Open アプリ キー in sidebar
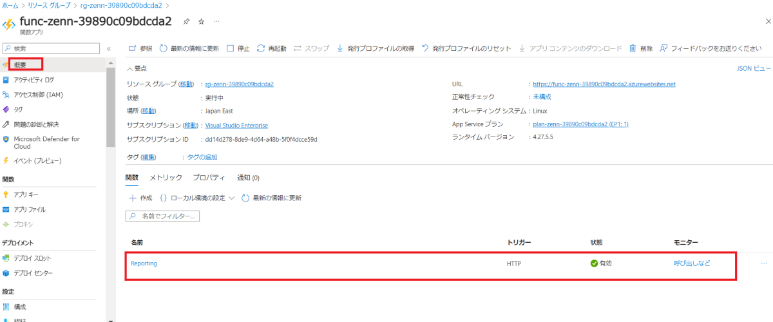The width and height of the screenshot is (773, 322). (x=27, y=194)
